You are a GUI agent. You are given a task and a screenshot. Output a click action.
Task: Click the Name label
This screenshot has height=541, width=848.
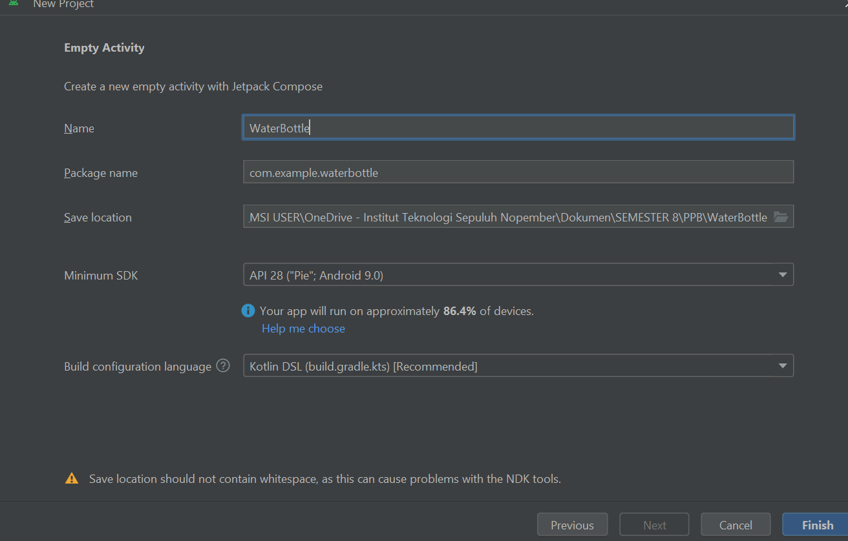[79, 128]
